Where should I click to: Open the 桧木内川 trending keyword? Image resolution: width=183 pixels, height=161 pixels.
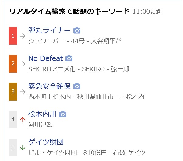42,114
